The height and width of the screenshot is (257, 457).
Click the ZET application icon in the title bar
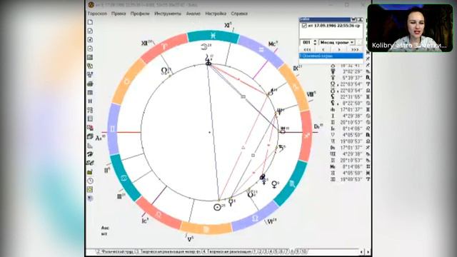91,5
